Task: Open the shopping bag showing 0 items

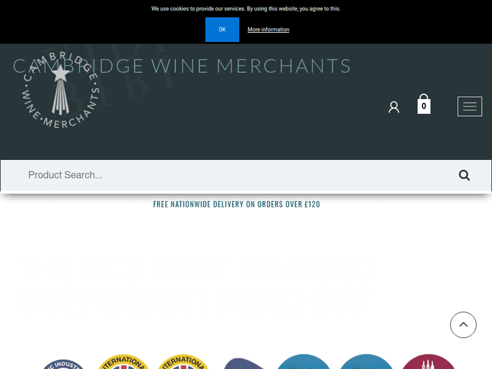Action: [424, 104]
